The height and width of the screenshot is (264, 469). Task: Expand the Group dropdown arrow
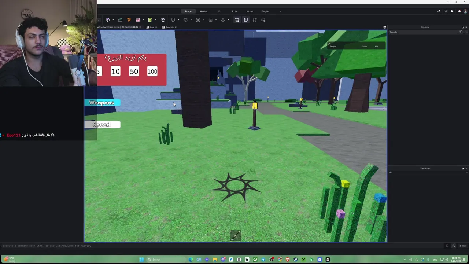click(x=203, y=20)
